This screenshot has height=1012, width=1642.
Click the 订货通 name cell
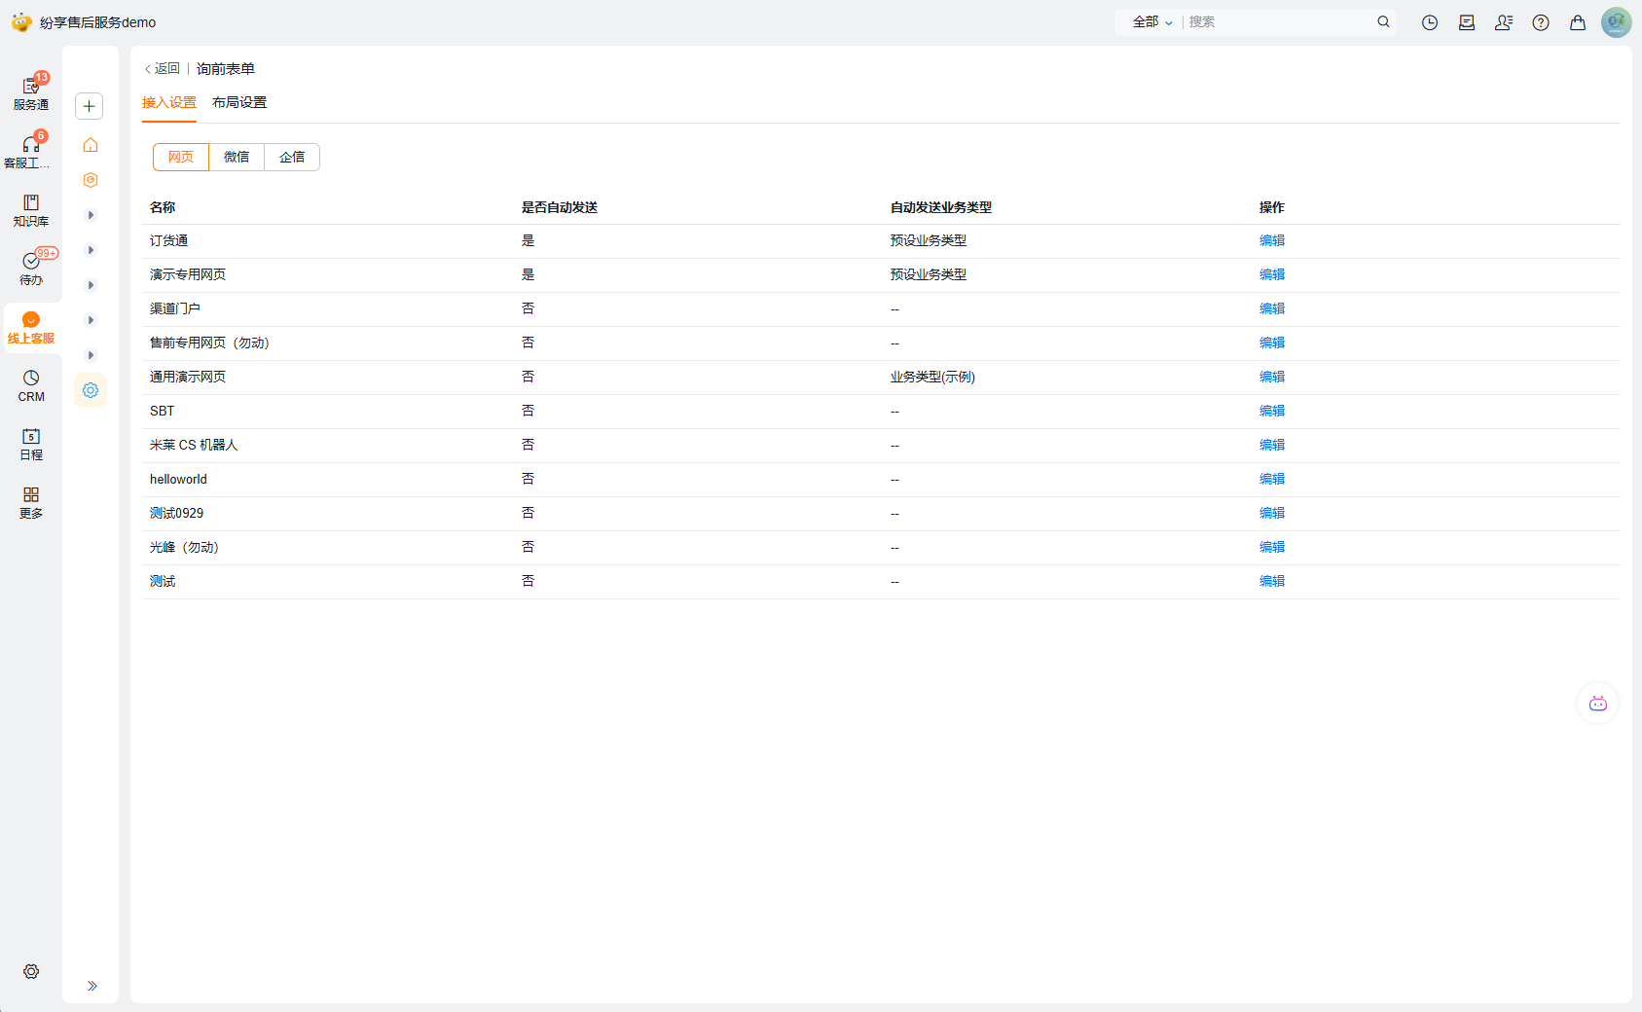tap(169, 241)
